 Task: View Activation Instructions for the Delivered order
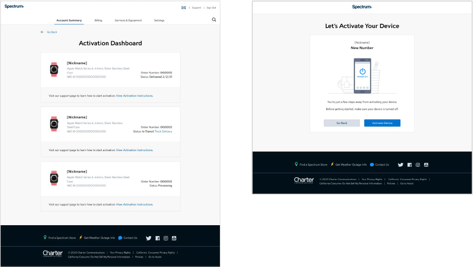coord(134,95)
